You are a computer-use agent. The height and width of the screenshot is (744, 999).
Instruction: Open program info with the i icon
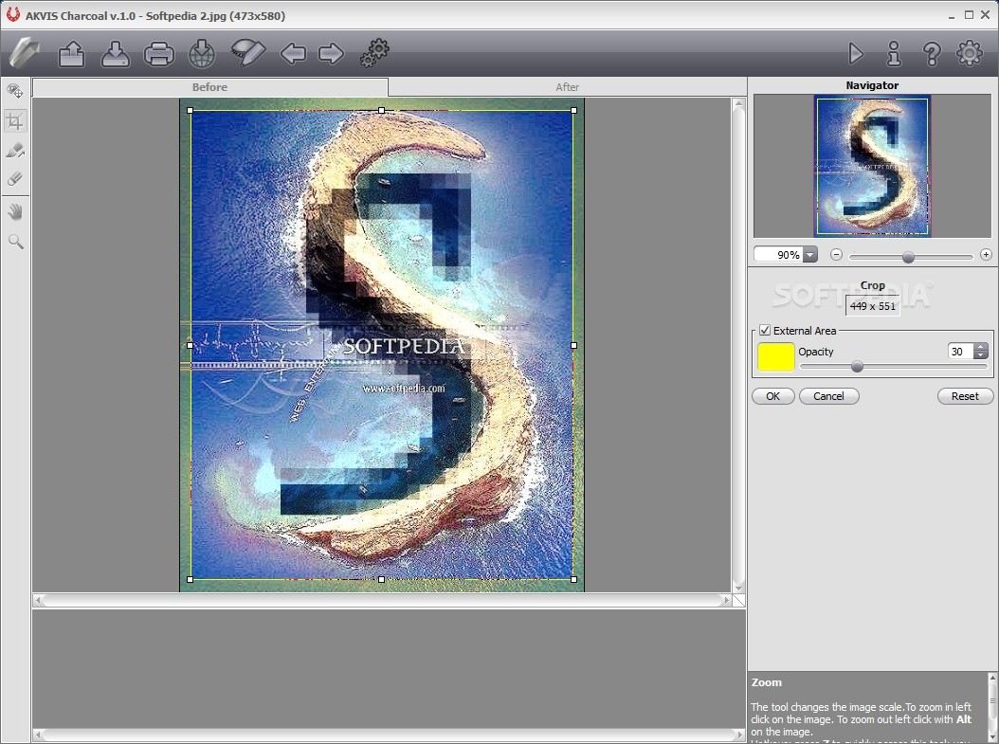(894, 53)
